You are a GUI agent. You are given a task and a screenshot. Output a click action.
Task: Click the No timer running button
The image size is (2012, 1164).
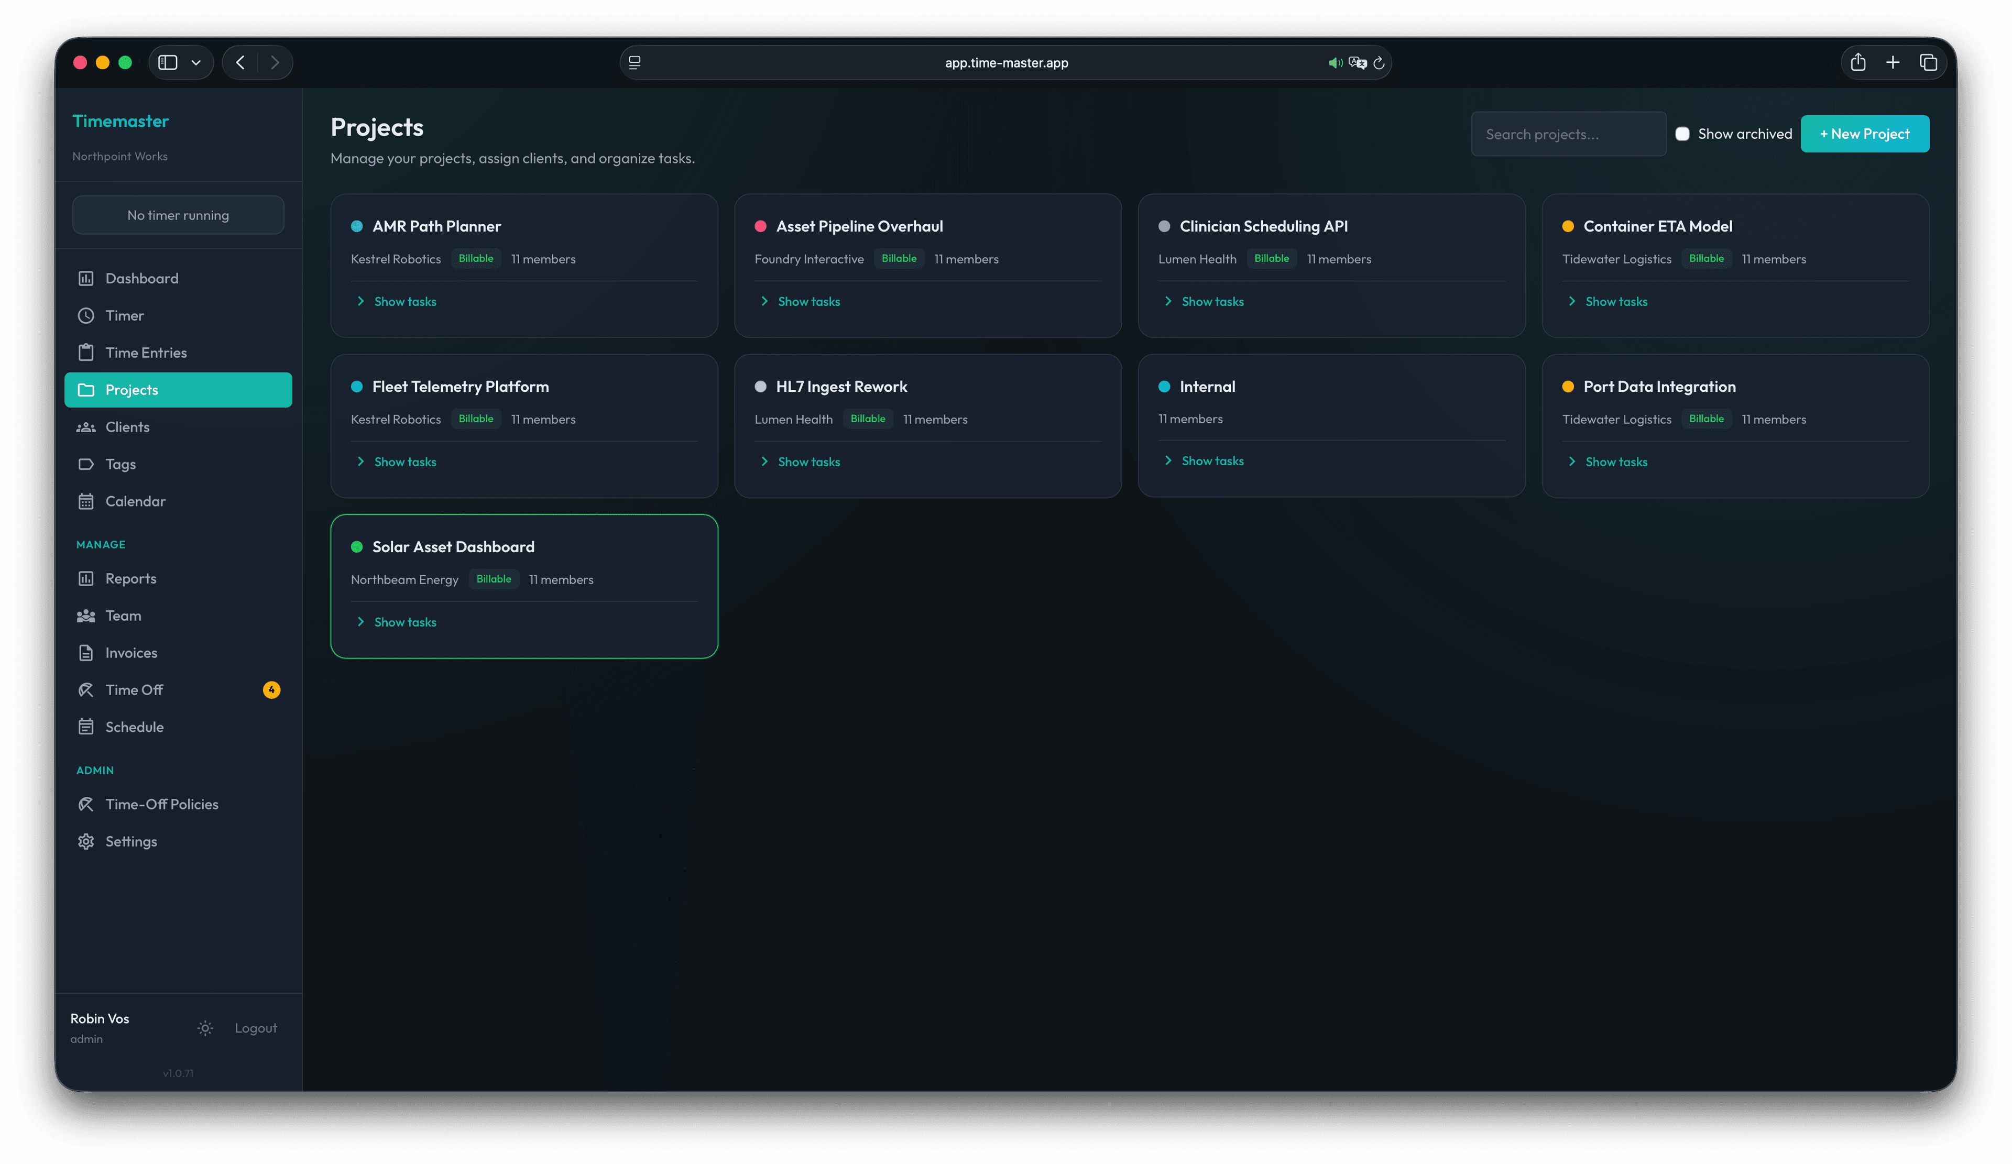[x=178, y=215]
